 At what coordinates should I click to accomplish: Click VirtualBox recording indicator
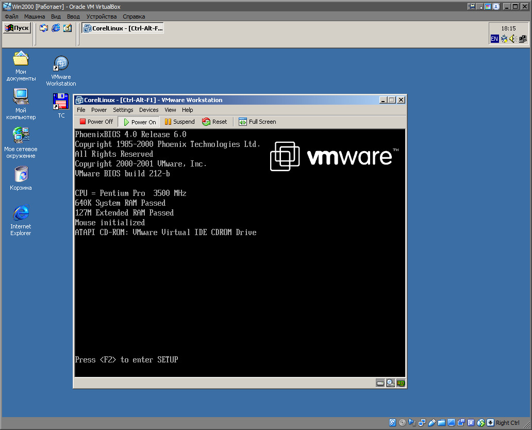click(461, 423)
